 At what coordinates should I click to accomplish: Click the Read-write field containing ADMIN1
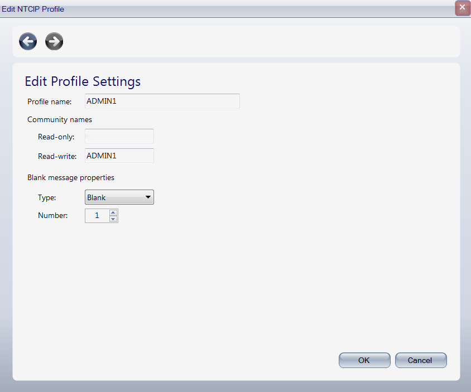pos(119,156)
